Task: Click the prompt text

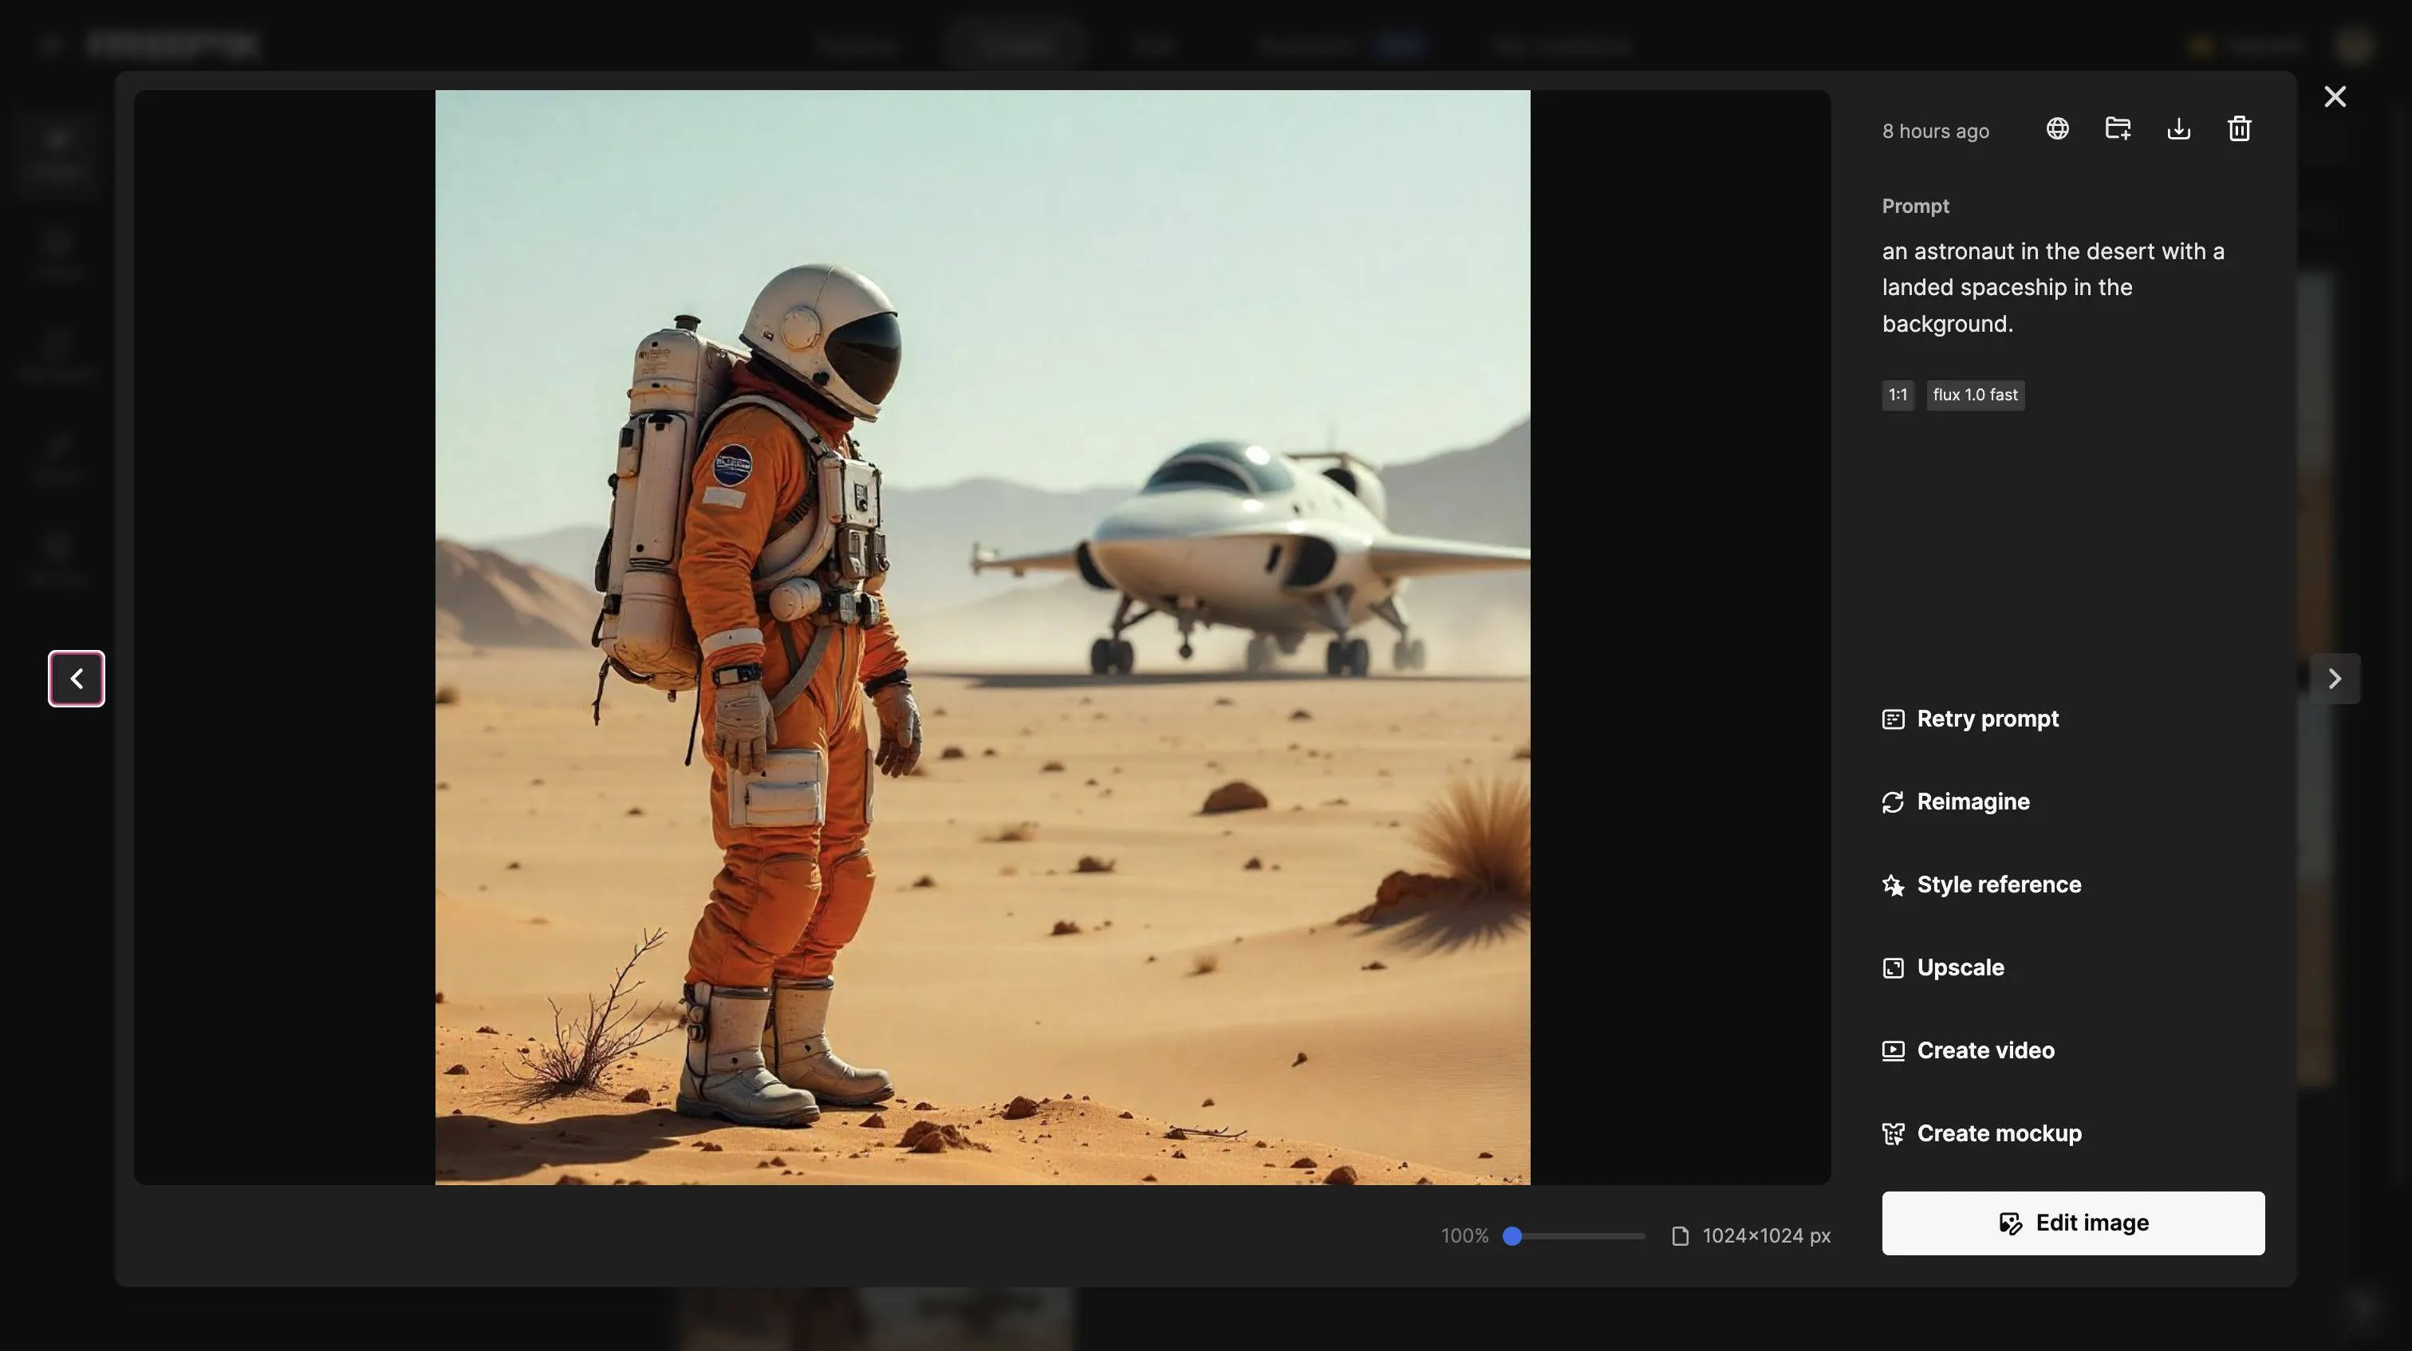Action: click(2052, 287)
